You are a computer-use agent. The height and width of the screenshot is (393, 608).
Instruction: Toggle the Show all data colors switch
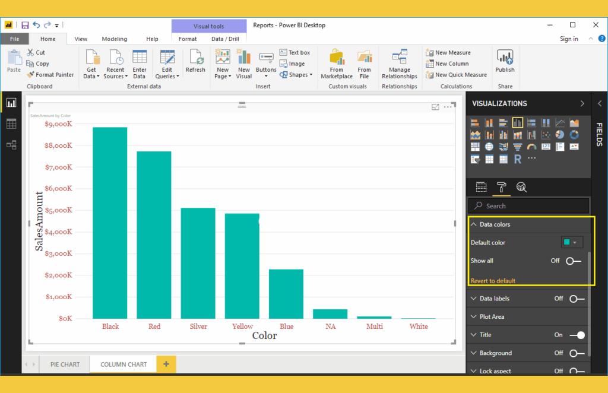pyautogui.click(x=573, y=261)
